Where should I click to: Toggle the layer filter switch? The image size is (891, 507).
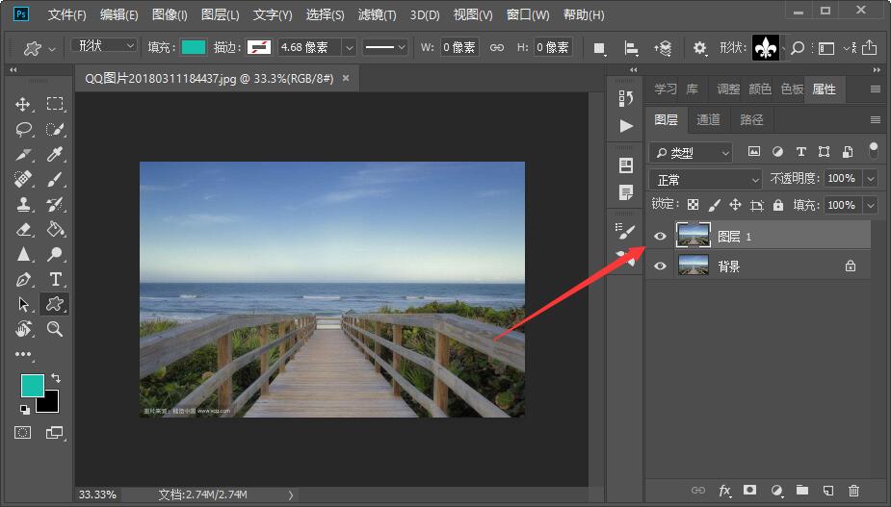click(874, 150)
